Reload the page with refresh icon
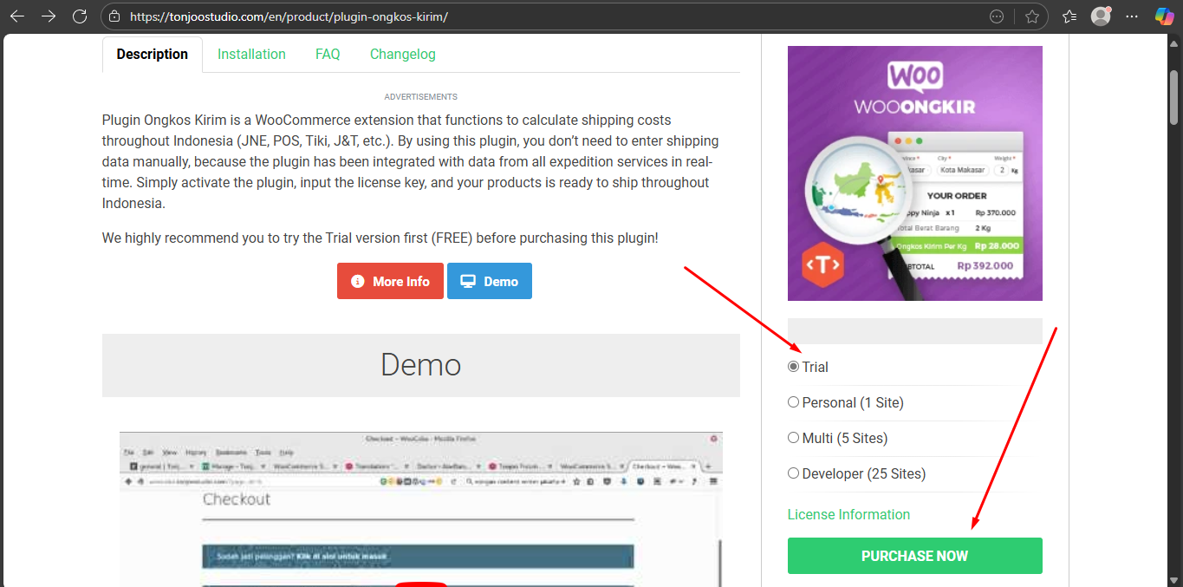1183x587 pixels. (80, 16)
